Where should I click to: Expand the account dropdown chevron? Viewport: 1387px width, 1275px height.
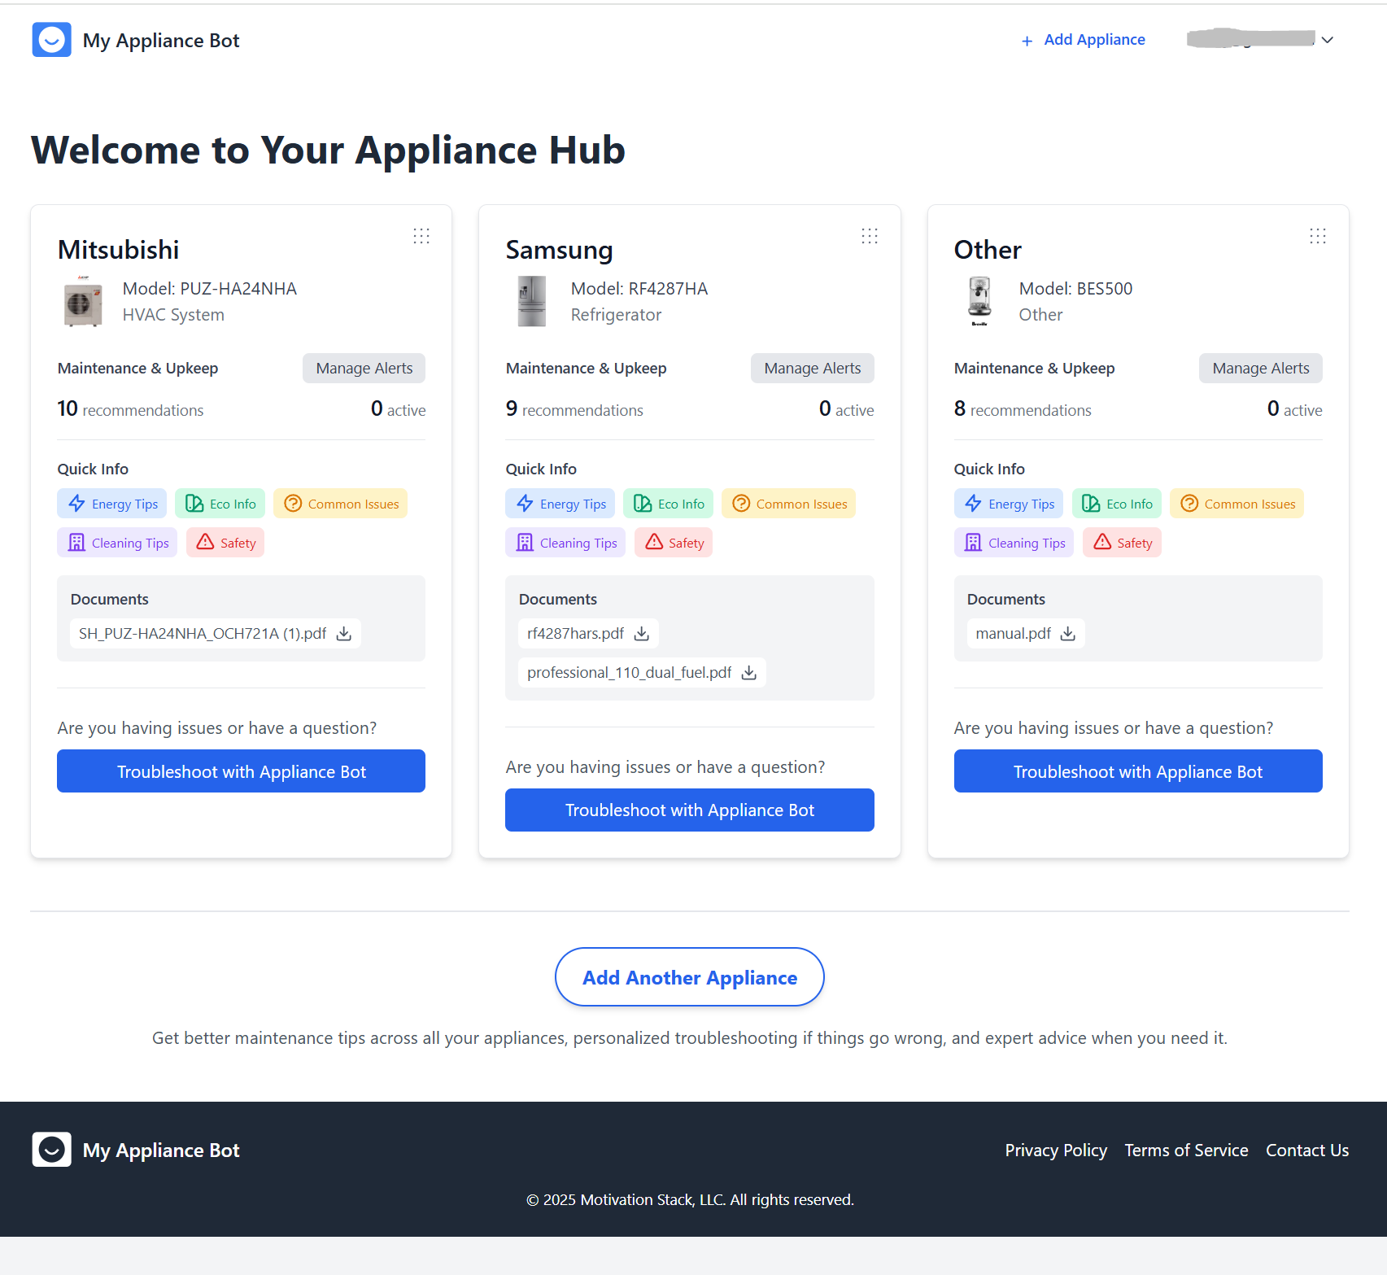tap(1328, 39)
